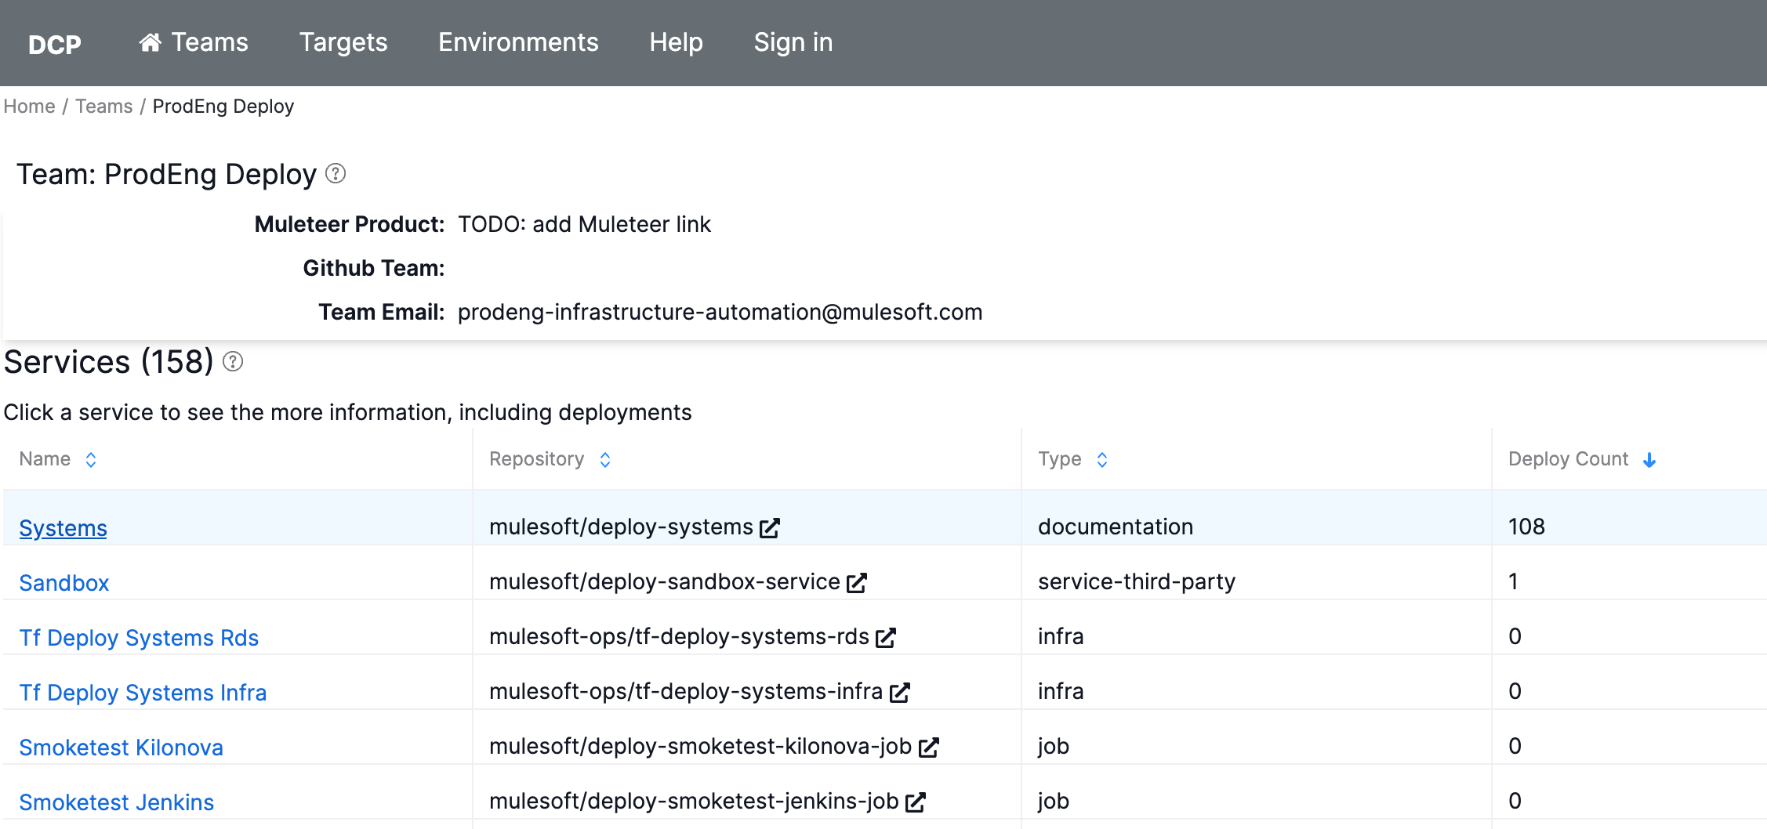
Task: Open Tf Deploy Systems Infra service
Action: pos(143,693)
